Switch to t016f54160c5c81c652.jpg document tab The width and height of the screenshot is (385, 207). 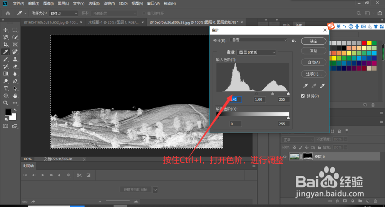51,22
